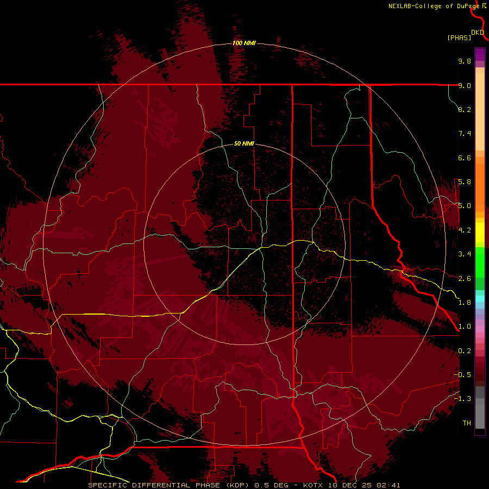The height and width of the screenshot is (489, 489).
Task: Click the Specific Differential Phase KDP caption
Action: 169,485
